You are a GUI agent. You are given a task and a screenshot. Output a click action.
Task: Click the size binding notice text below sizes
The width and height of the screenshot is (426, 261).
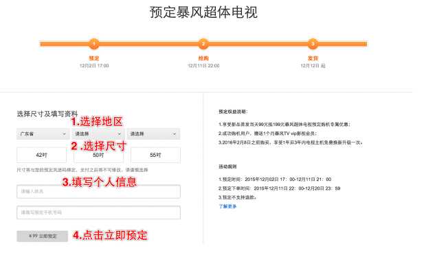pos(82,170)
